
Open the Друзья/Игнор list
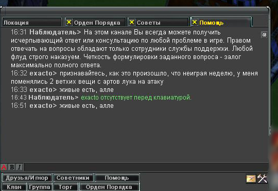point(27,178)
